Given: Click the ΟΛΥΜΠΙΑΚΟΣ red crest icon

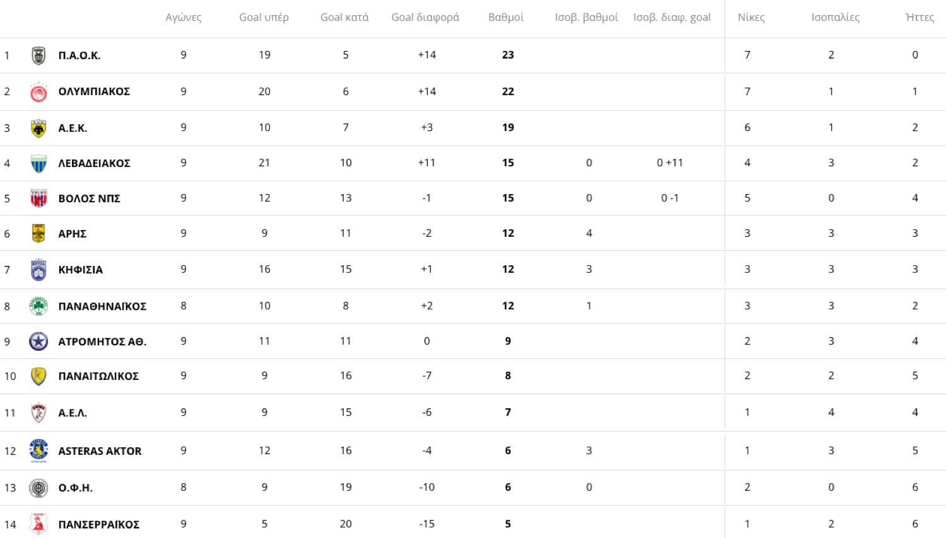Looking at the screenshot, I should [38, 92].
